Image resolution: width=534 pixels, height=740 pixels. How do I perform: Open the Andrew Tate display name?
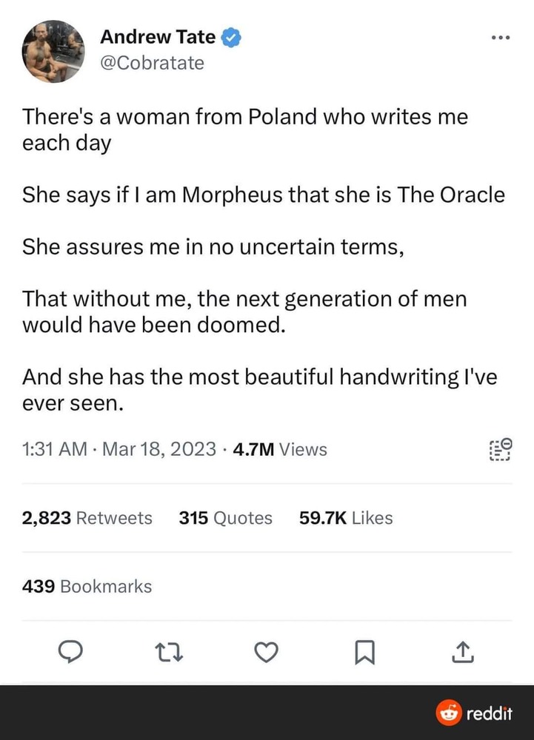(x=158, y=36)
